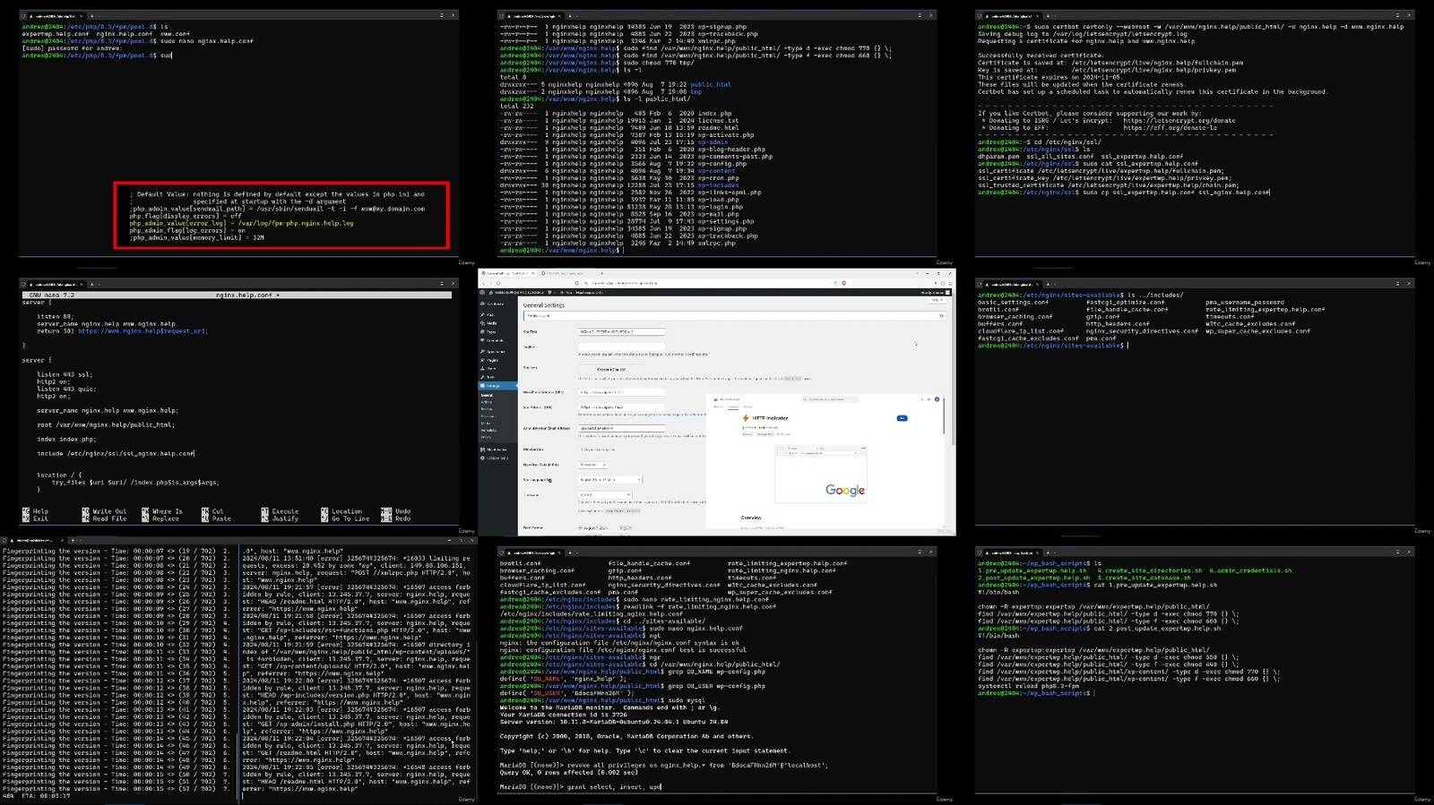
Task: Click the https://www.nginx.help URL in nano
Action: (x=143, y=331)
